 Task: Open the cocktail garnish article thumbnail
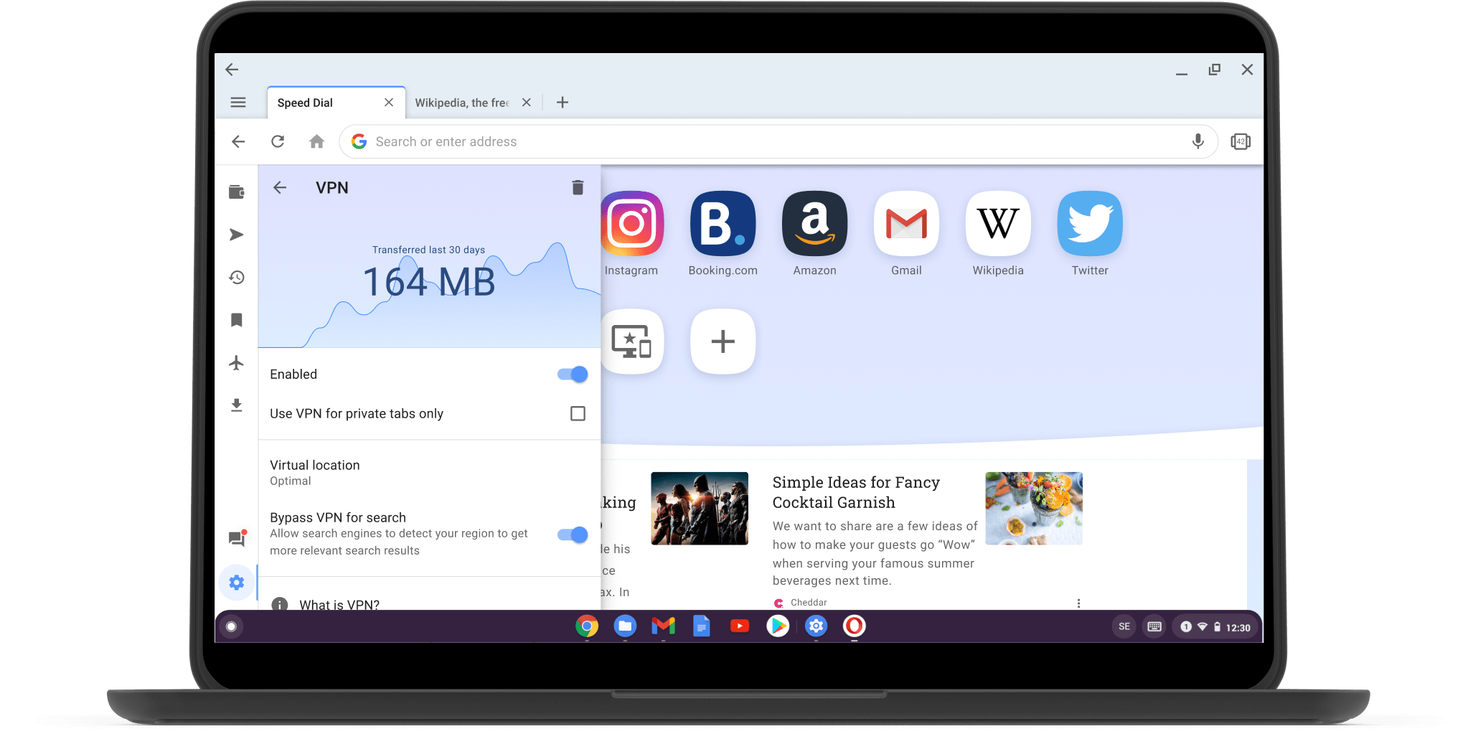click(1034, 508)
